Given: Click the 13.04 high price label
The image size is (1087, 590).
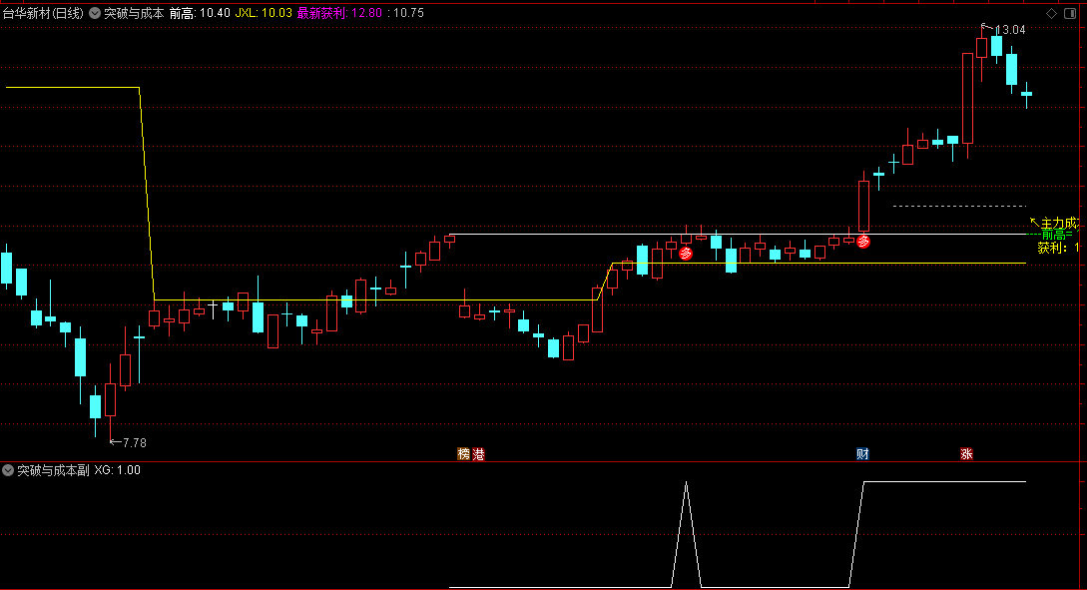Looking at the screenshot, I should click(x=1010, y=30).
